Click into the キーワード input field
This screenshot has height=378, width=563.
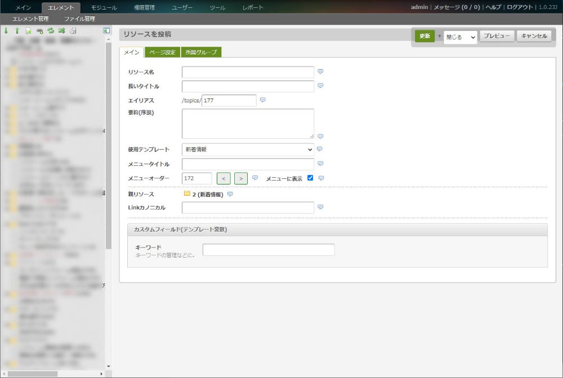tap(269, 250)
